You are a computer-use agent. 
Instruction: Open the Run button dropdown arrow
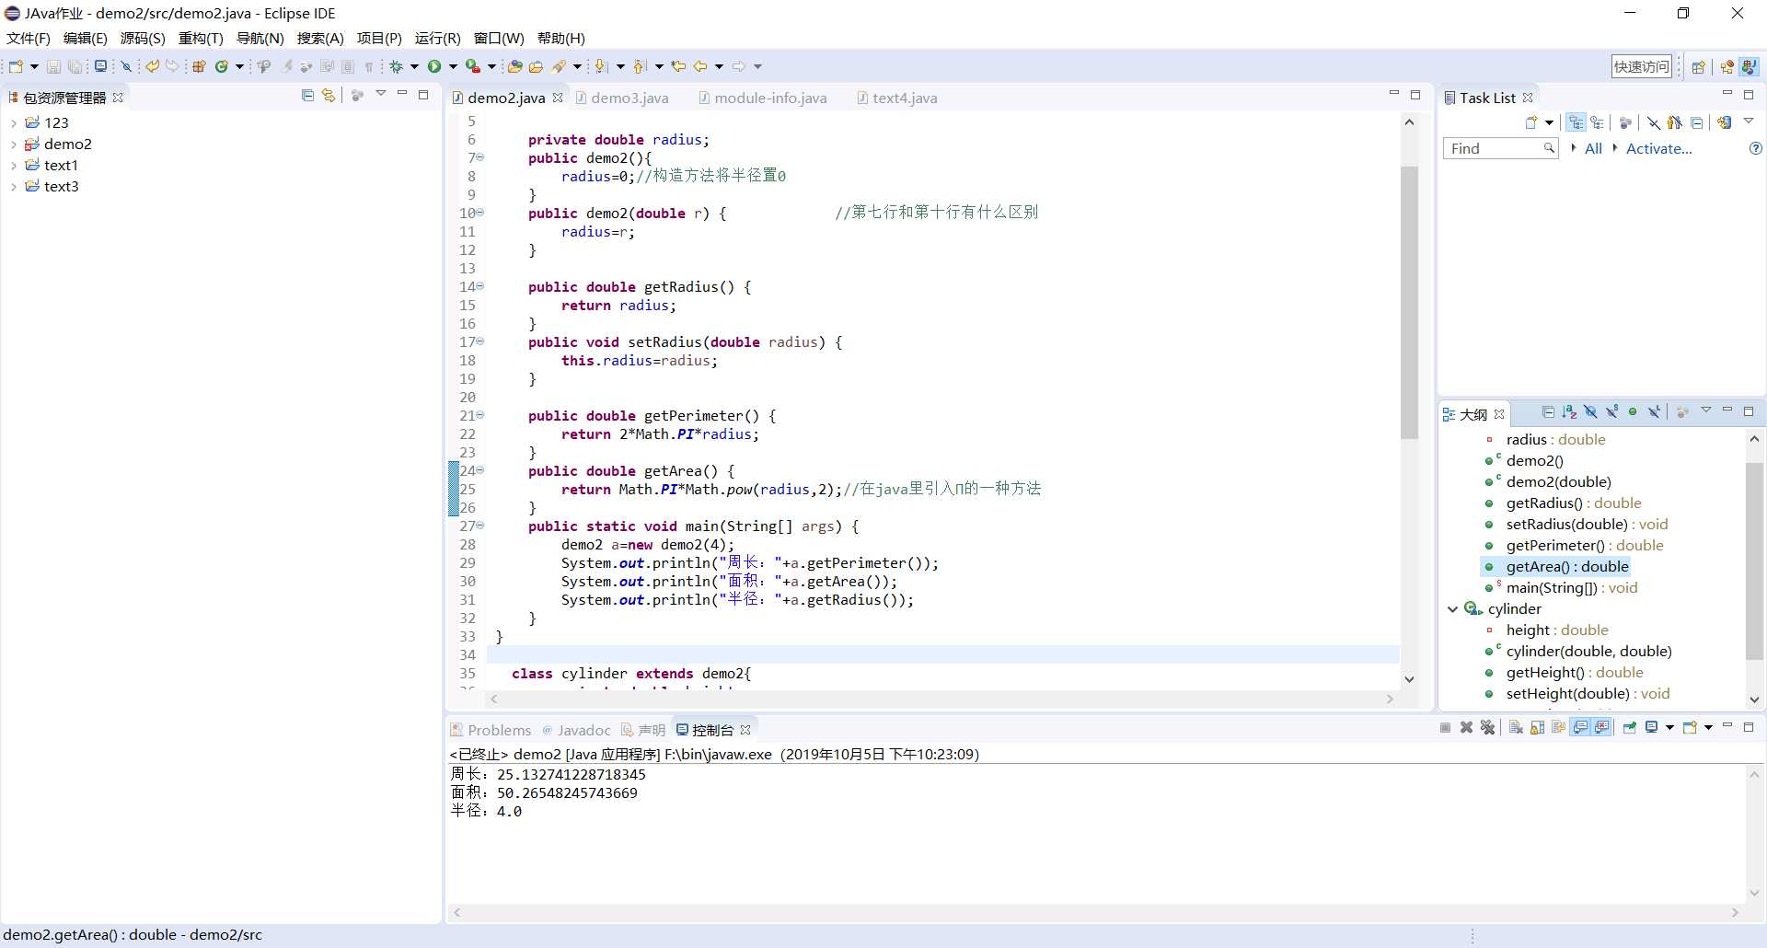pyautogui.click(x=453, y=66)
